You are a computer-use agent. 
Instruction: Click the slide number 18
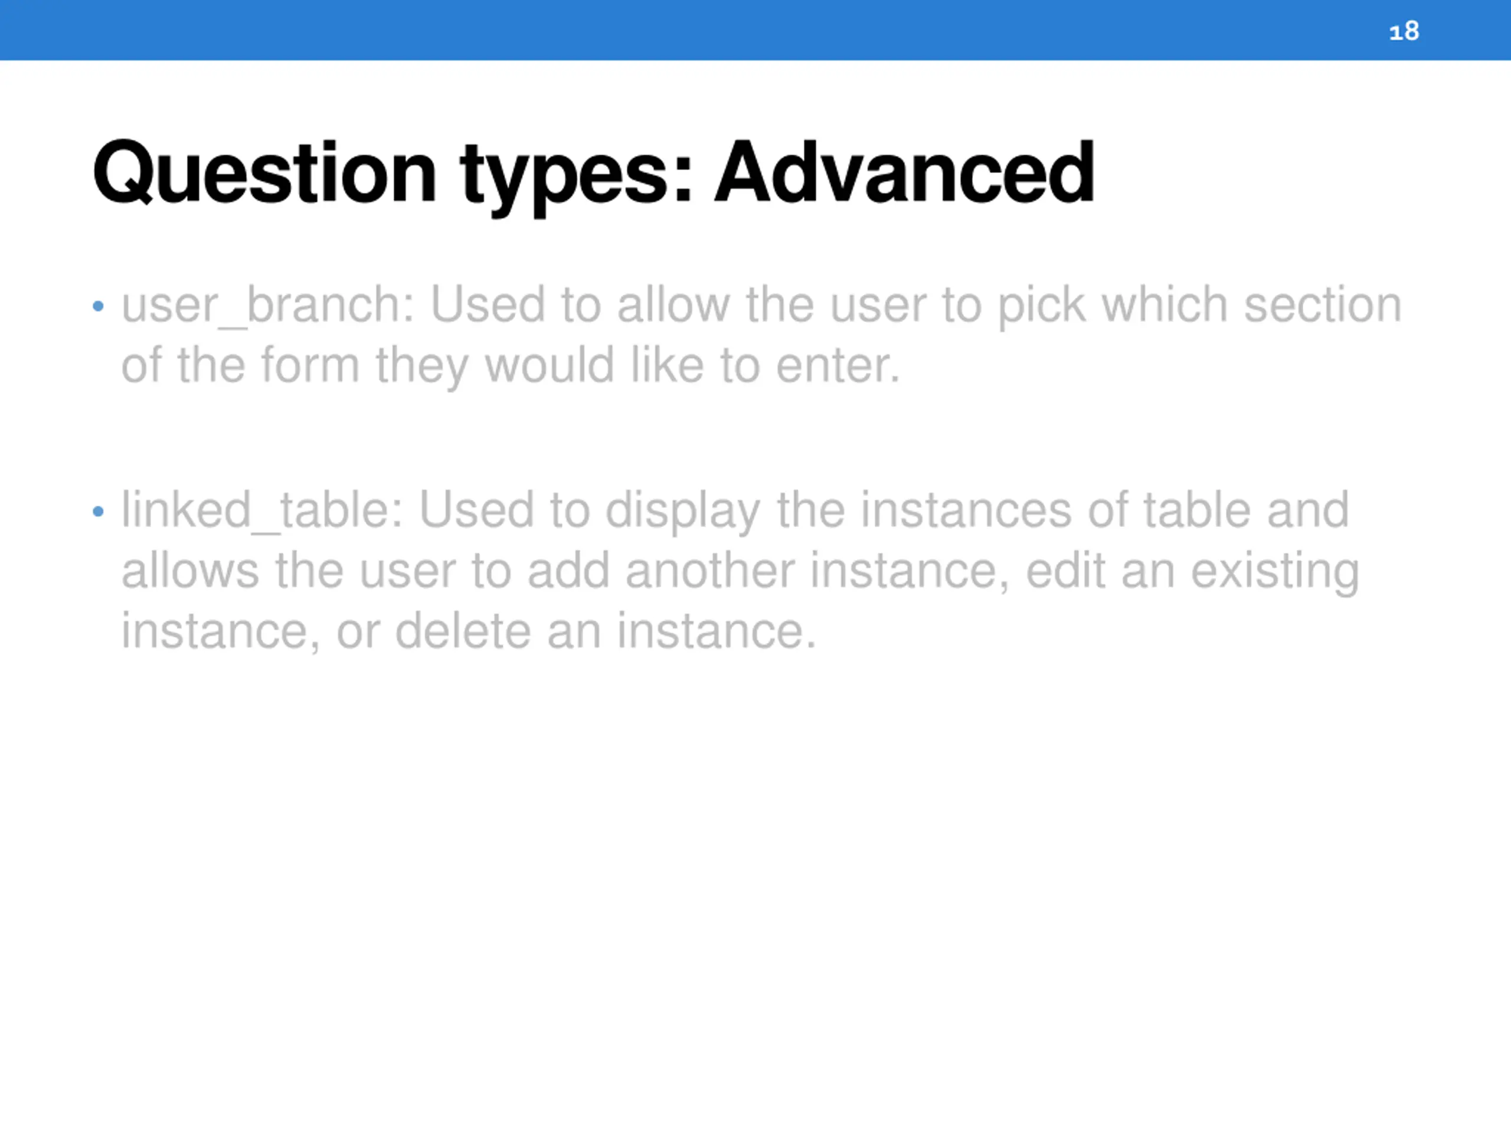coord(1404,31)
